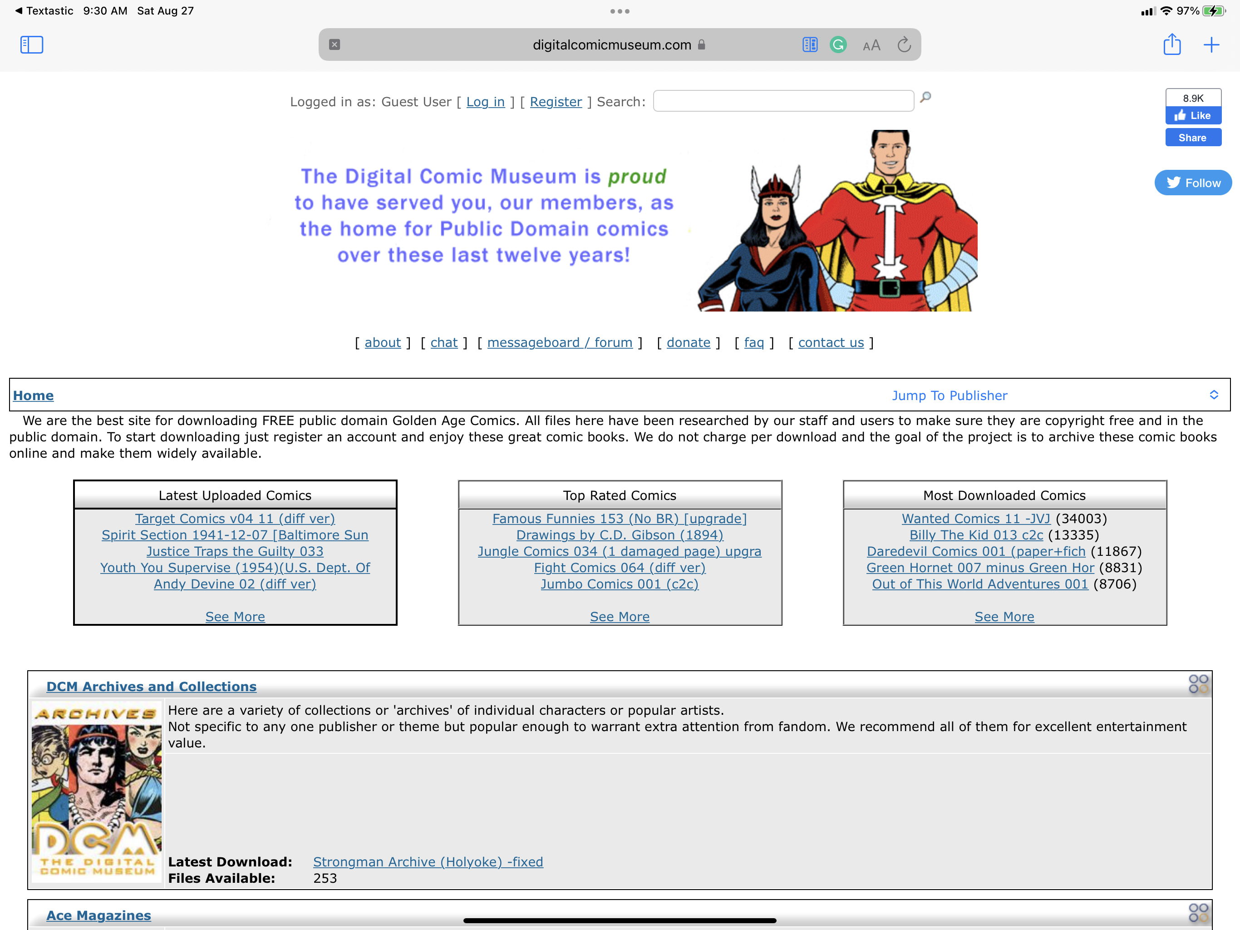Open Daredevil Comics 001 (paper+fich link
Viewport: 1240px width, 930px height.
point(976,551)
